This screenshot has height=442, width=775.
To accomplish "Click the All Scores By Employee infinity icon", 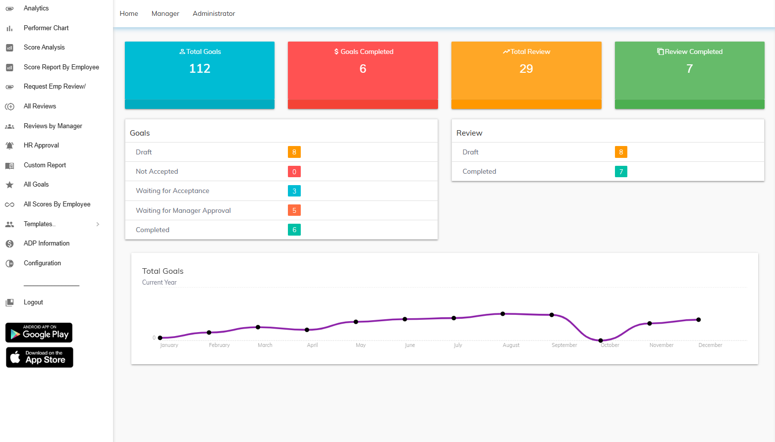I will 9,204.
